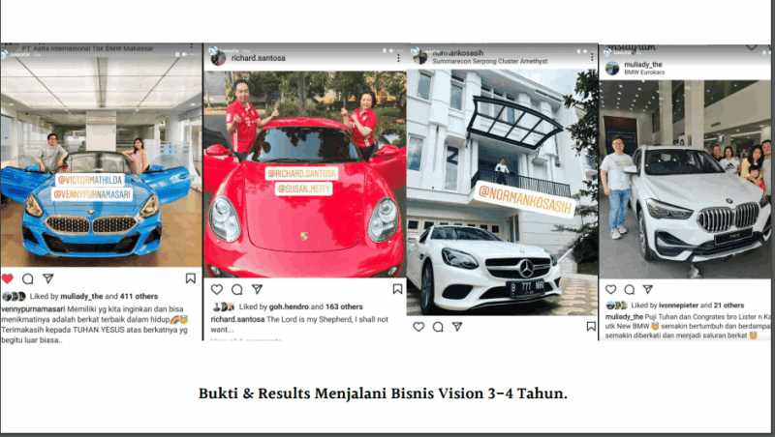
Task: Like the muliady_the white BMW post
Action: pos(611,289)
